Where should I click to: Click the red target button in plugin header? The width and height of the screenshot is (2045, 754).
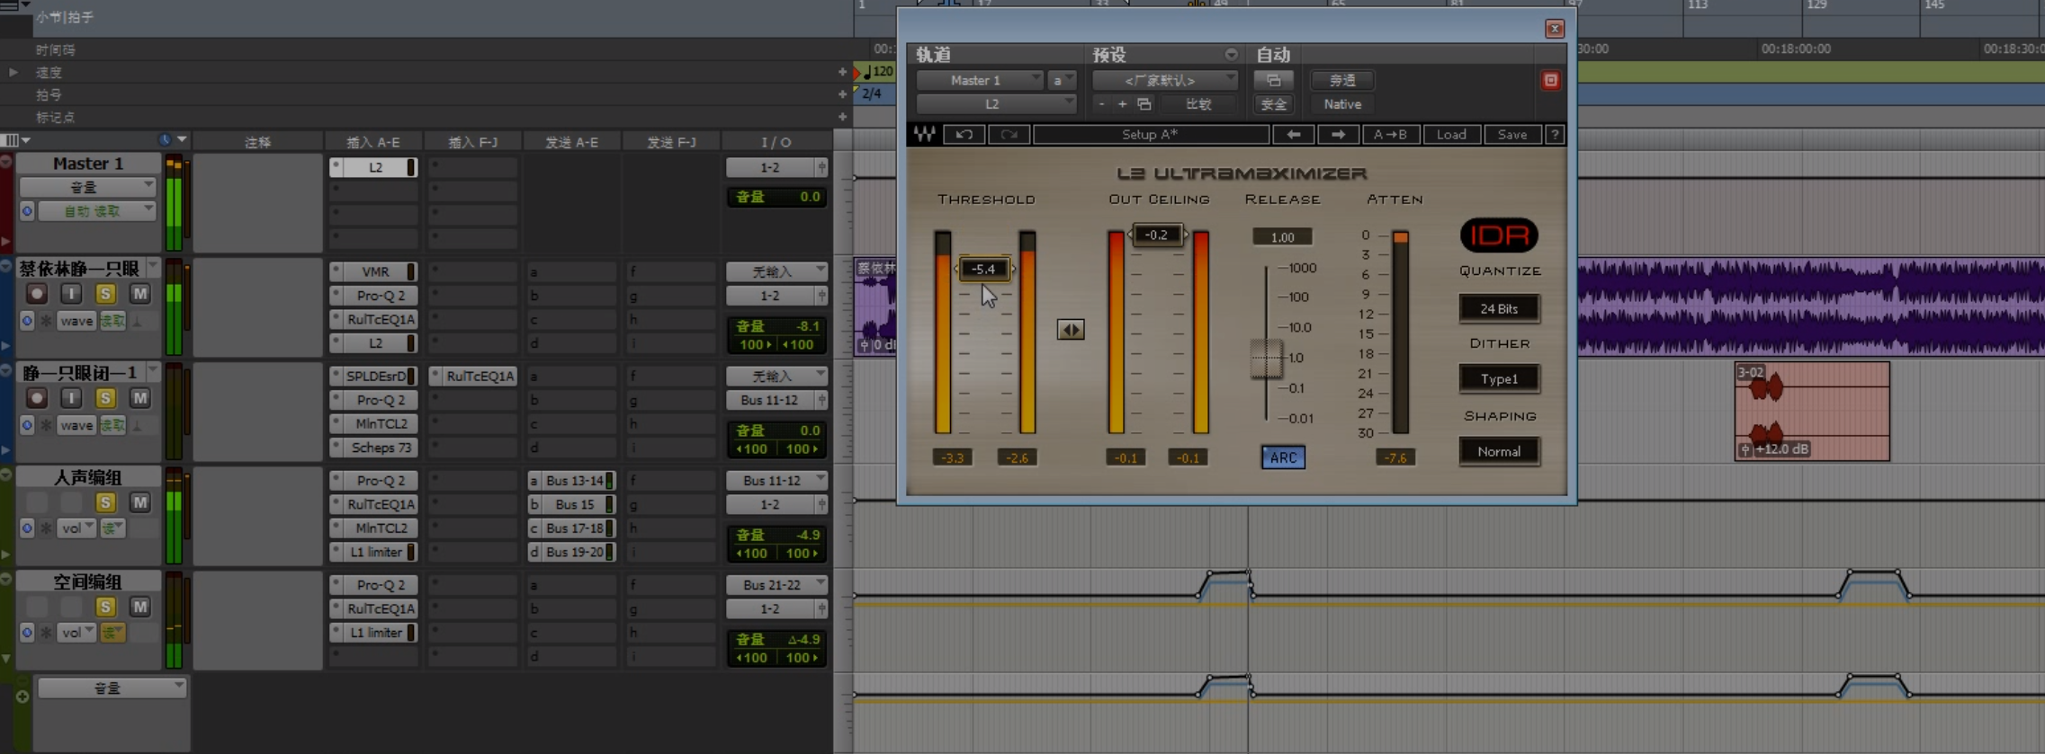[1550, 81]
